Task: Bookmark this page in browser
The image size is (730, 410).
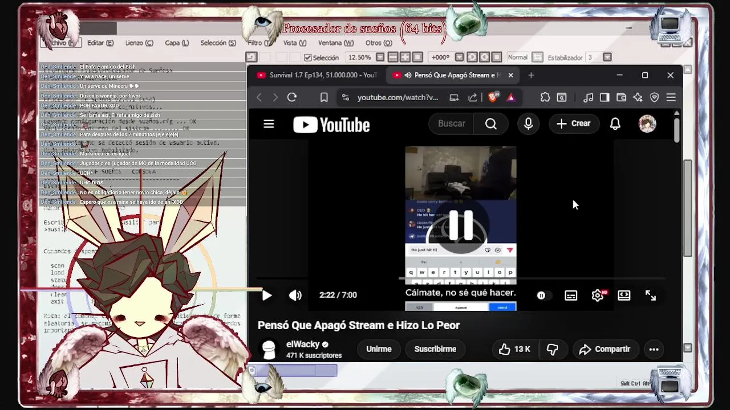Action: (324, 97)
